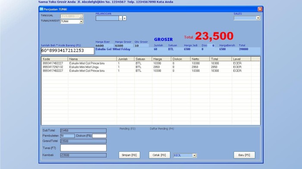Click the Level column header
This screenshot has height=169, width=302.
click(x=241, y=59)
